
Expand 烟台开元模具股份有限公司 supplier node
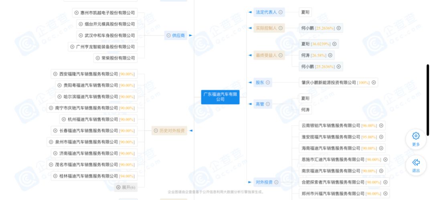pyautogui.click(x=81, y=24)
